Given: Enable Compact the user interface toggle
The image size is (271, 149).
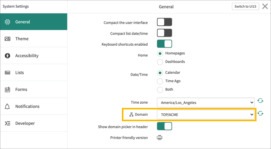Looking at the screenshot, I should pyautogui.click(x=164, y=22).
